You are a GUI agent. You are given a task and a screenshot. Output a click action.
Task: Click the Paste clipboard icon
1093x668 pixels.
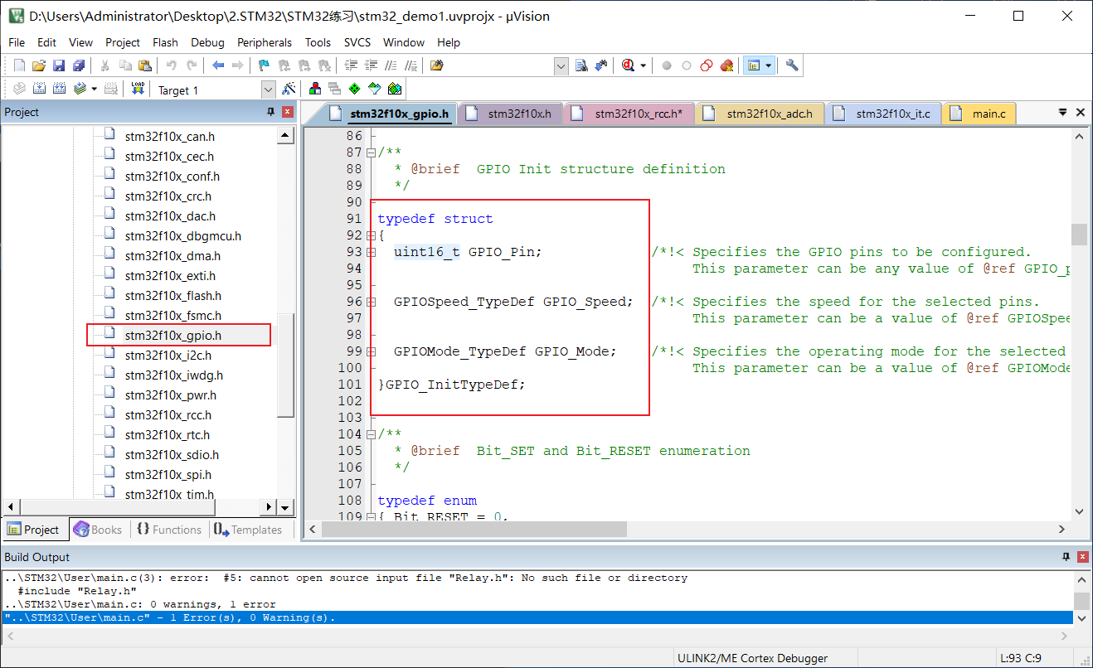145,65
